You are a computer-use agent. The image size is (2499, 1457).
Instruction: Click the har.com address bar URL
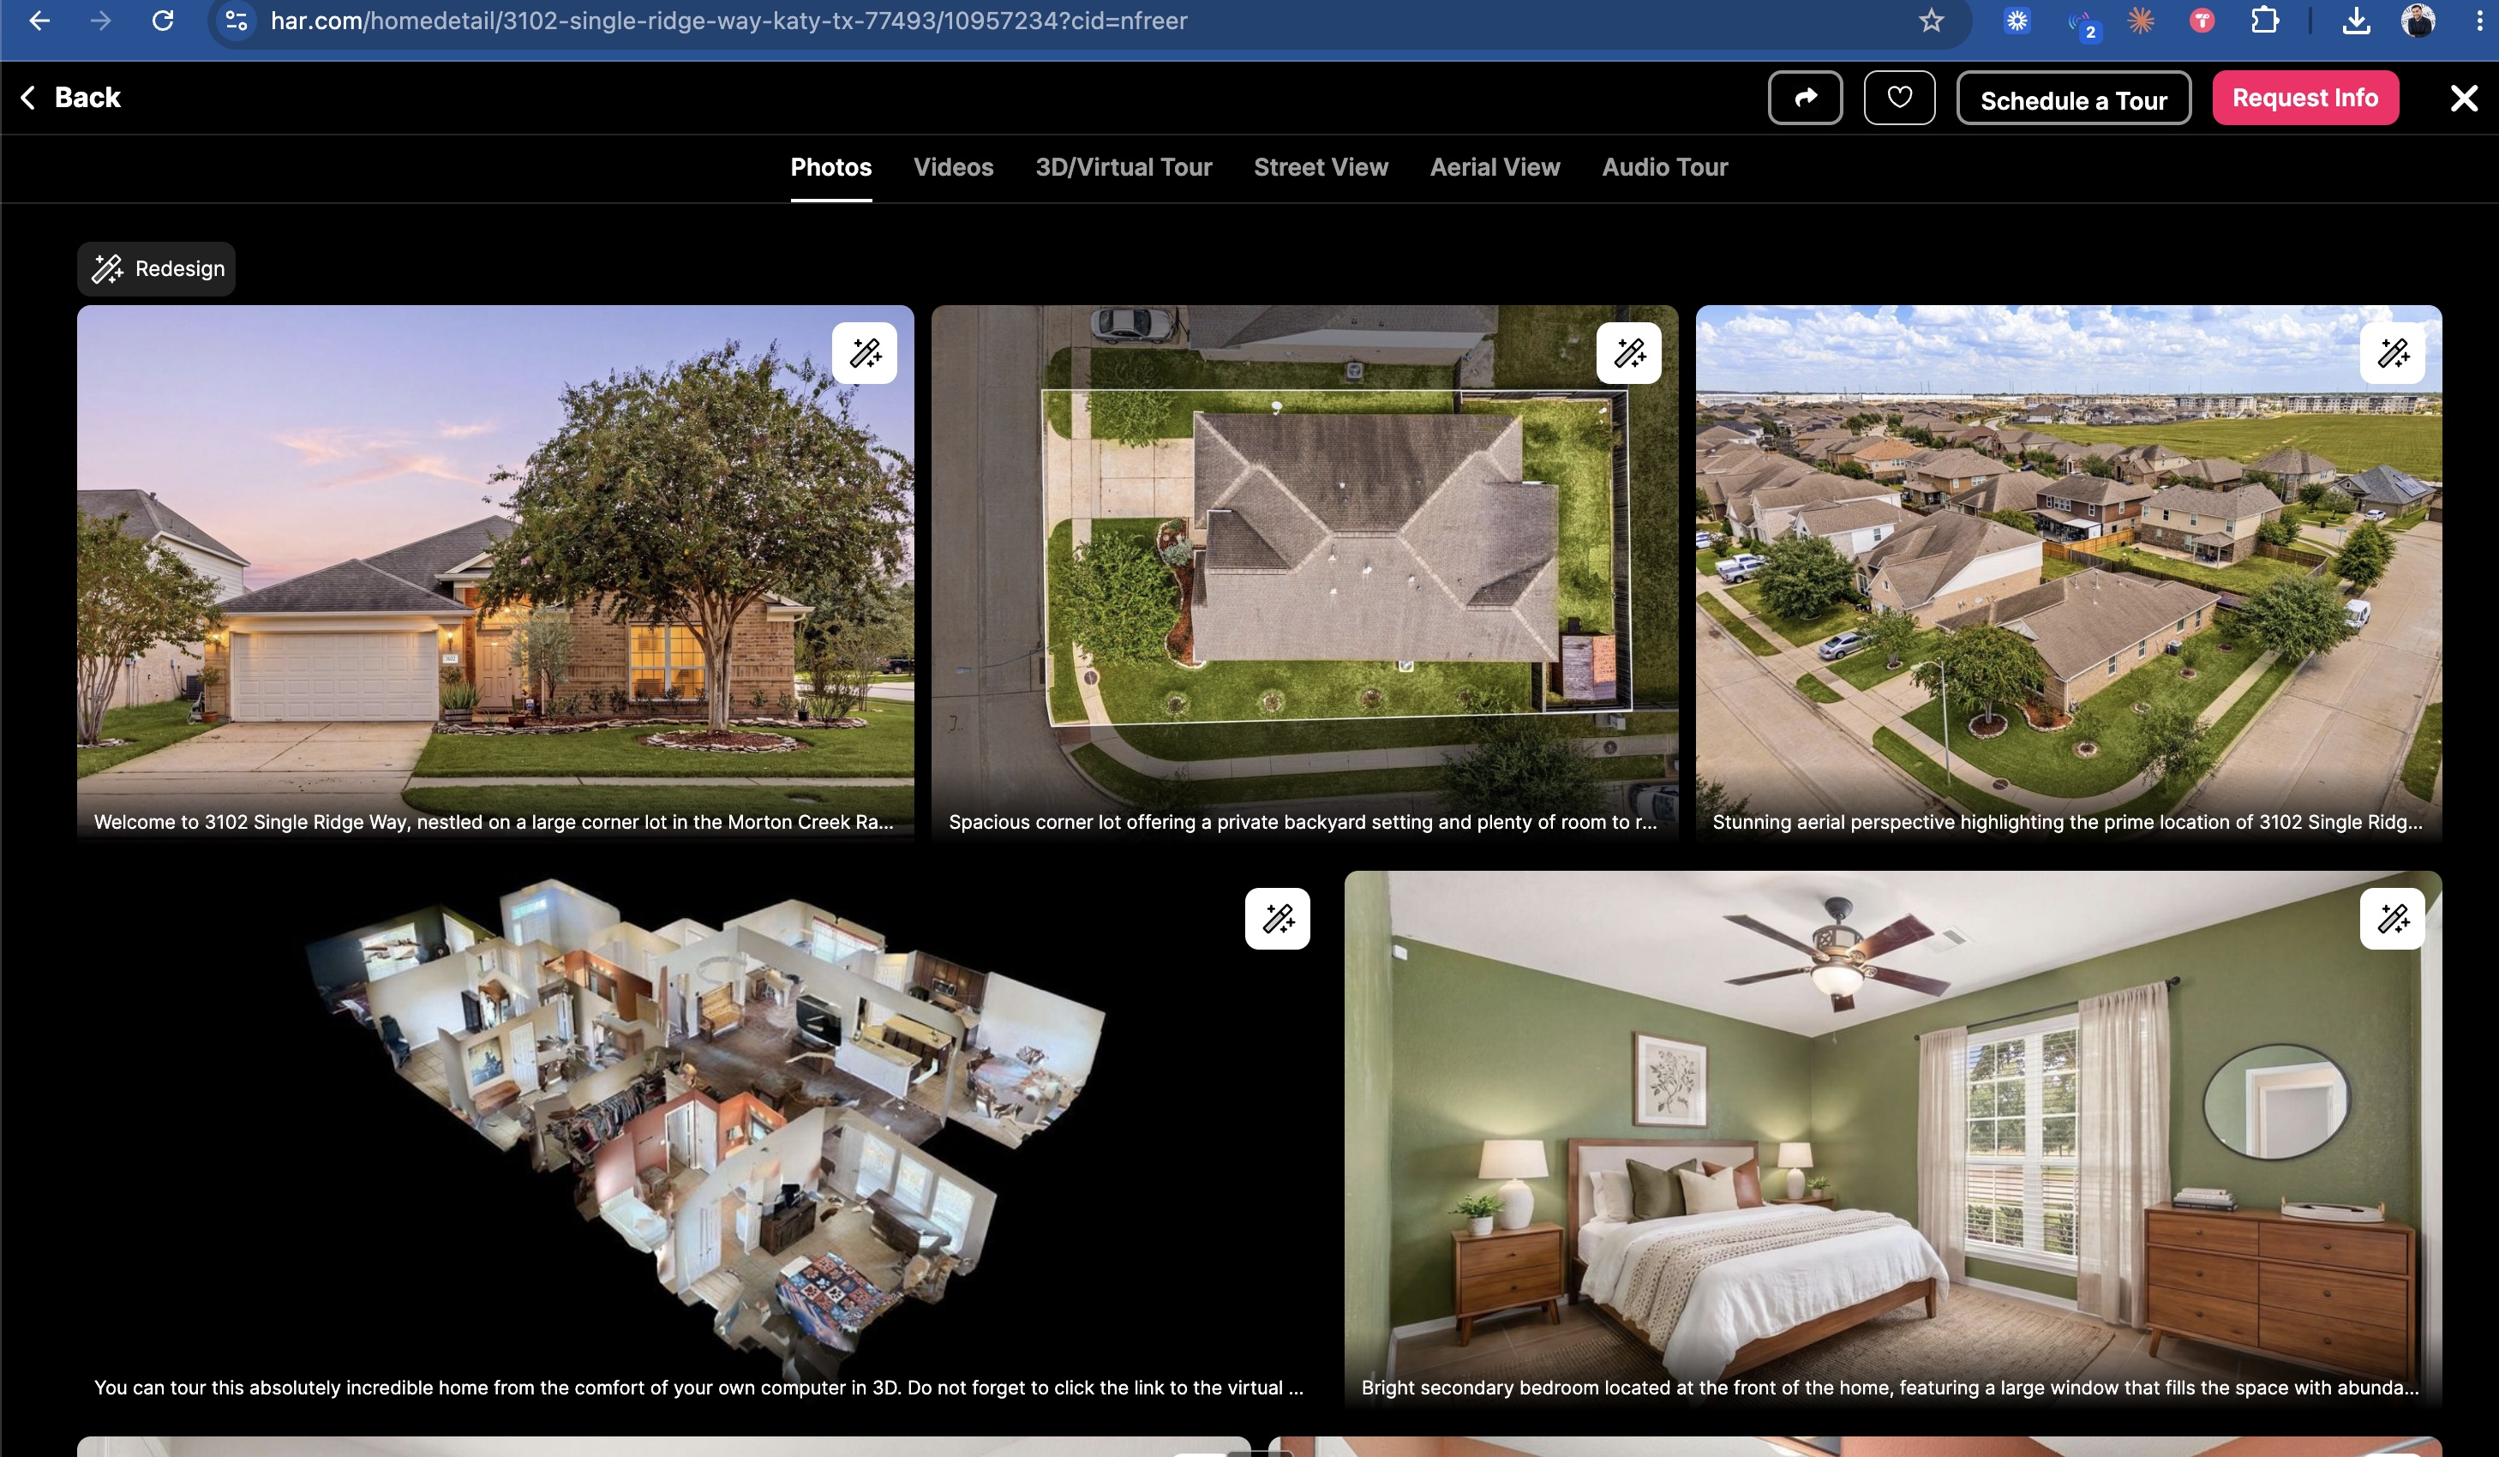[x=728, y=21]
